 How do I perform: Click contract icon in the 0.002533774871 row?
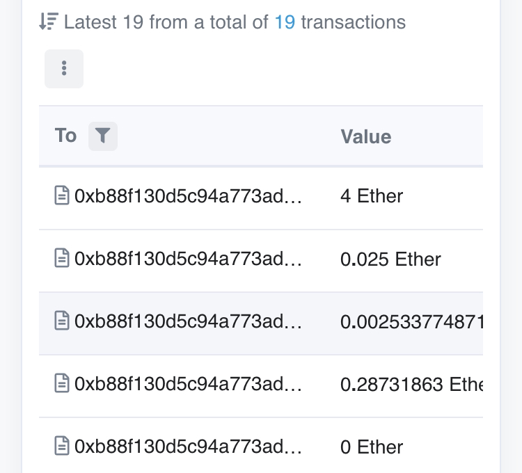(62, 321)
